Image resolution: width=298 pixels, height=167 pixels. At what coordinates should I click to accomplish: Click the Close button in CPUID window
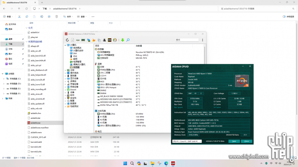(247, 141)
